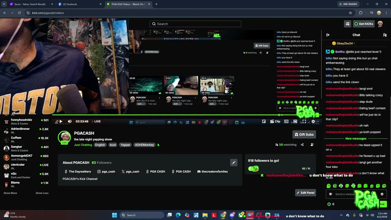Jump to New messages in chat
The height and width of the screenshot is (220, 391).
coord(356,139)
